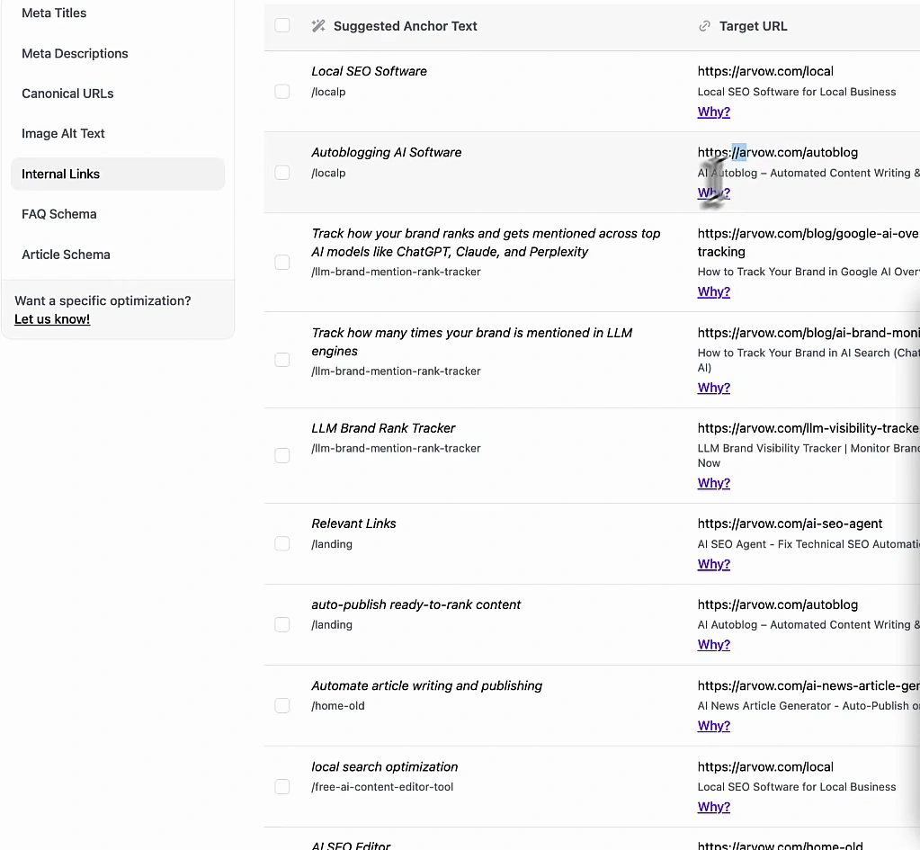
Task: Open Meta Titles in the sidebar
Action: coord(54,13)
